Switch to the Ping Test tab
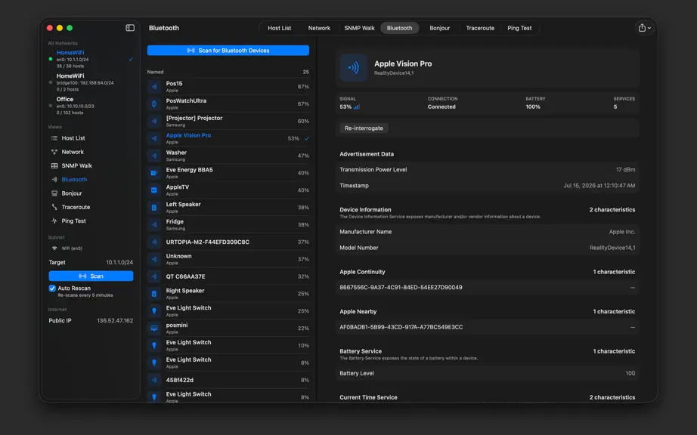697x435 pixels. coord(519,28)
